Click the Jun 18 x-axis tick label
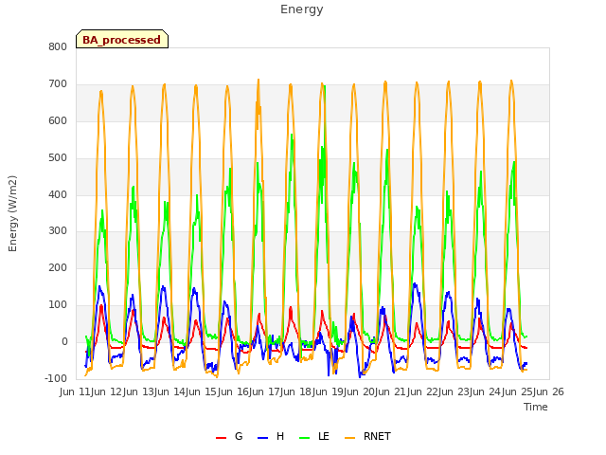The image size is (606, 455). pos(297,391)
